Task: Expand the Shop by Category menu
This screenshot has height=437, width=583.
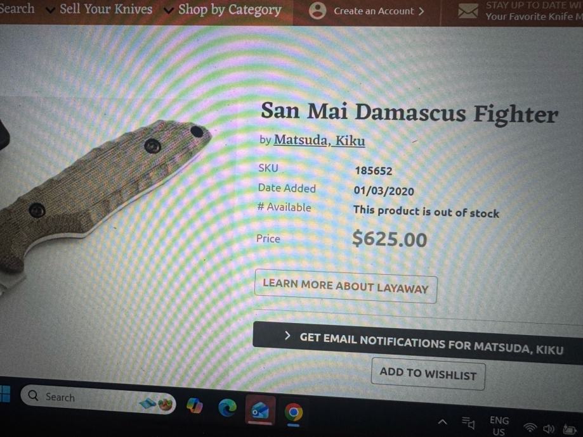Action: click(x=223, y=9)
